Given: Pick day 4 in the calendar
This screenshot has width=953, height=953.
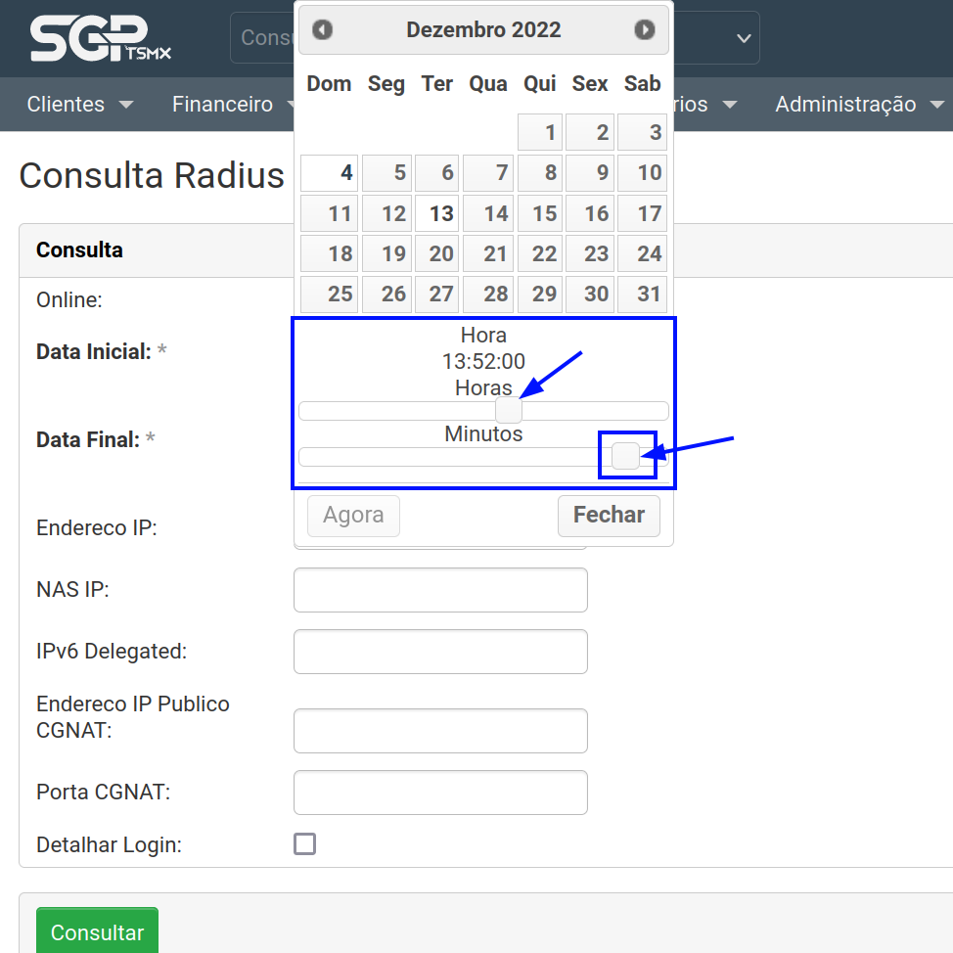Looking at the screenshot, I should [x=330, y=173].
